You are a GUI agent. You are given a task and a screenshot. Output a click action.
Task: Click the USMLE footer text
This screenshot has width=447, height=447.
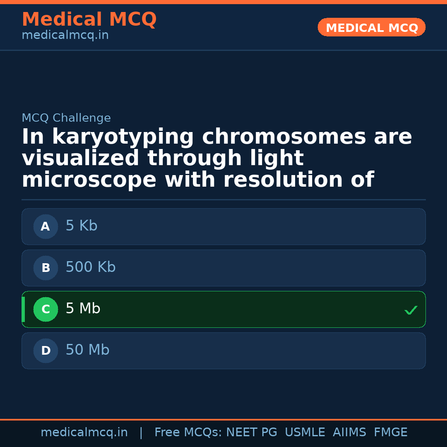(305, 433)
